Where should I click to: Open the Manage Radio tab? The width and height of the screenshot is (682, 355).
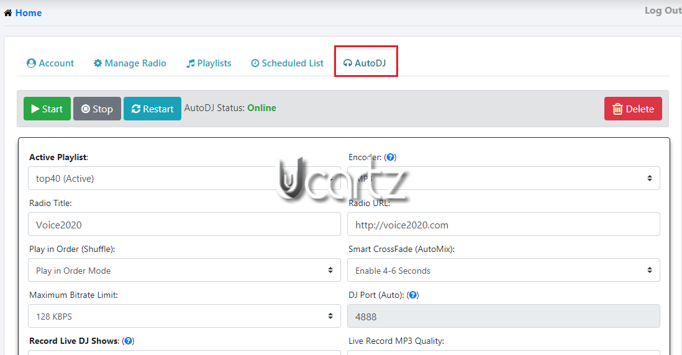[130, 63]
